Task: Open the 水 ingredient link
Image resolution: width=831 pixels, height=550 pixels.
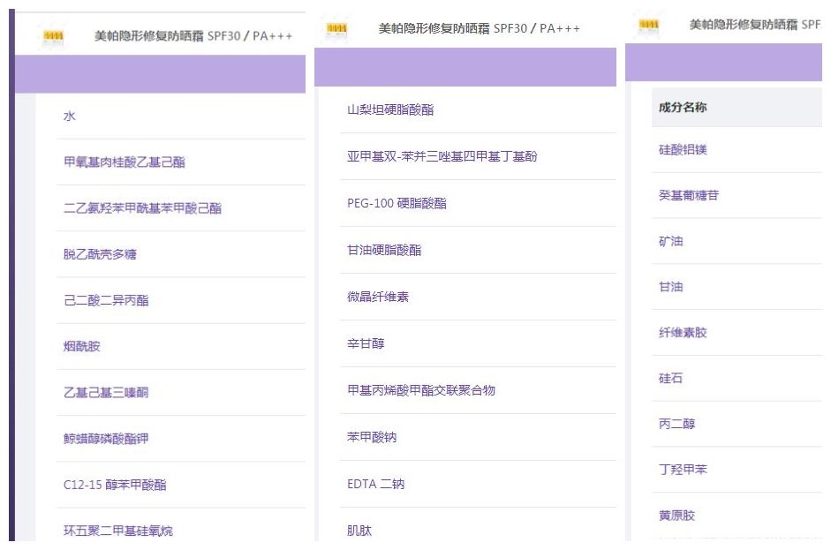Action: click(x=70, y=117)
